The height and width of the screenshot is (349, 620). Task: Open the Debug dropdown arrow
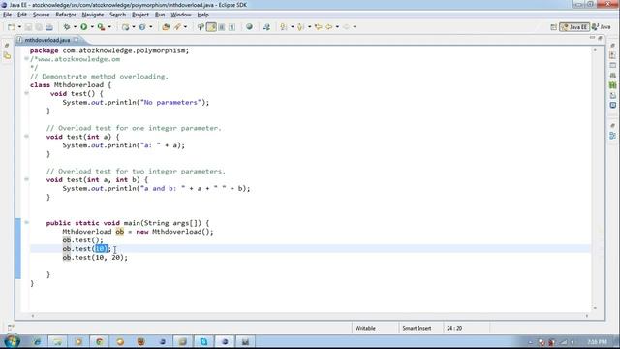75,27
